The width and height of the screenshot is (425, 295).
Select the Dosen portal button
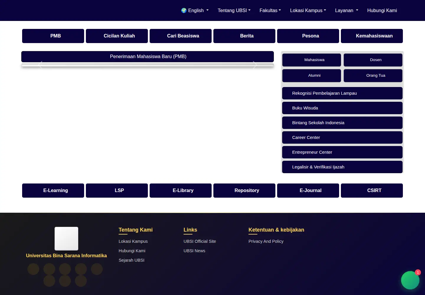[373, 60]
